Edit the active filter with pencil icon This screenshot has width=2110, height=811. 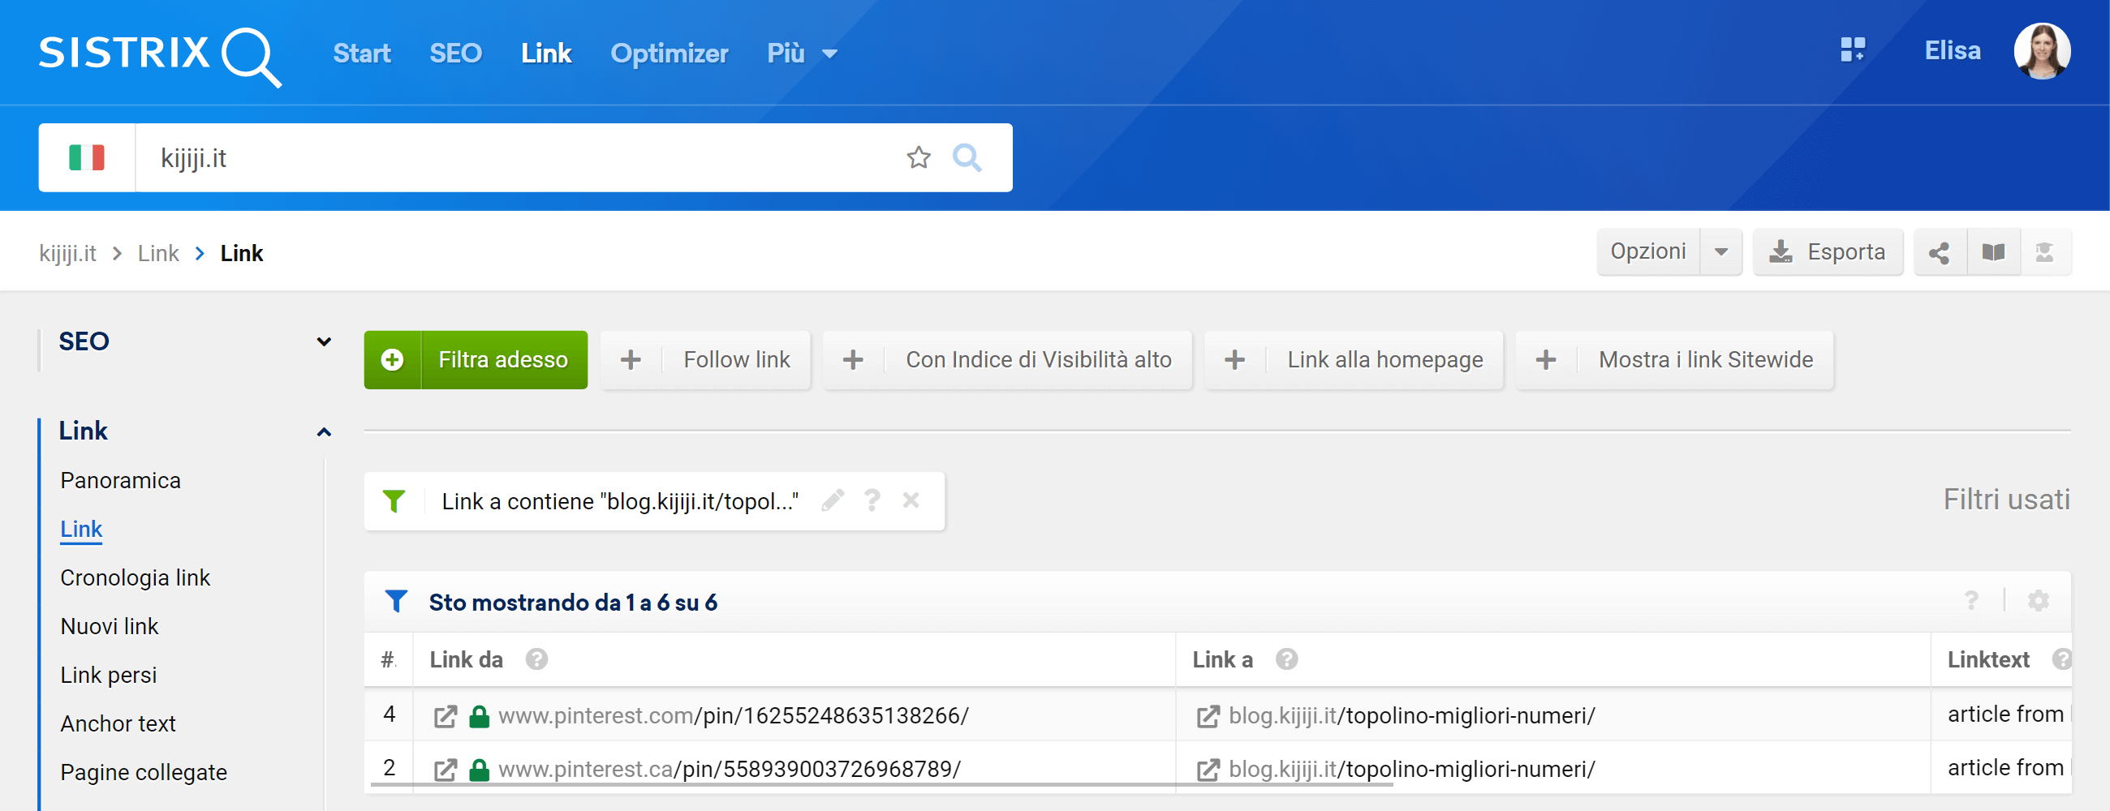point(832,500)
